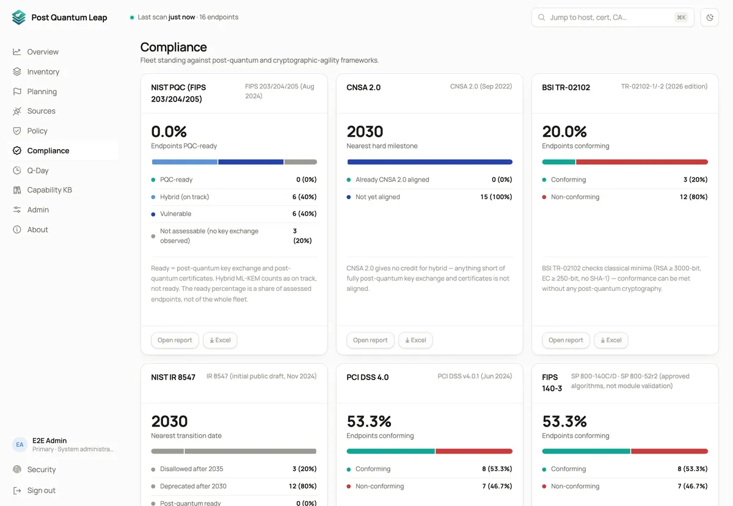Click the BSI TR-02102 card title
Image resolution: width=733 pixels, height=506 pixels.
(x=566, y=87)
